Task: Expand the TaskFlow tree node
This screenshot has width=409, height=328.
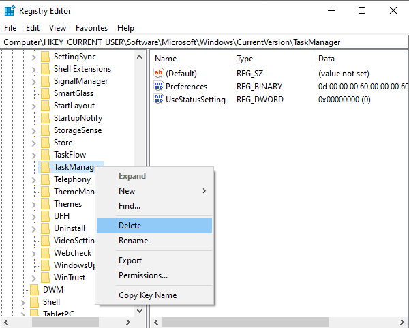Action: (x=33, y=155)
